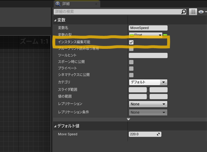Switch to the 詳細 tab
The width and height of the screenshot is (207, 152).
(x=77, y=4)
